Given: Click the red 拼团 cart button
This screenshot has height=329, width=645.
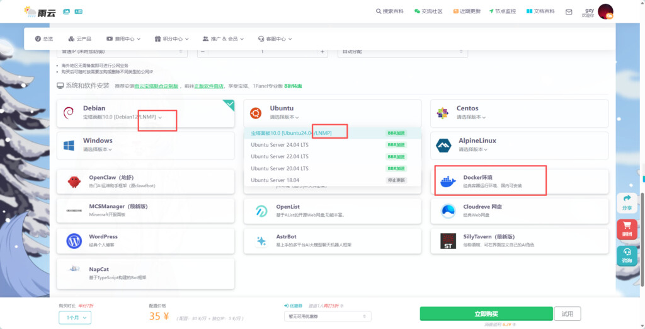Looking at the screenshot, I should click(627, 229).
